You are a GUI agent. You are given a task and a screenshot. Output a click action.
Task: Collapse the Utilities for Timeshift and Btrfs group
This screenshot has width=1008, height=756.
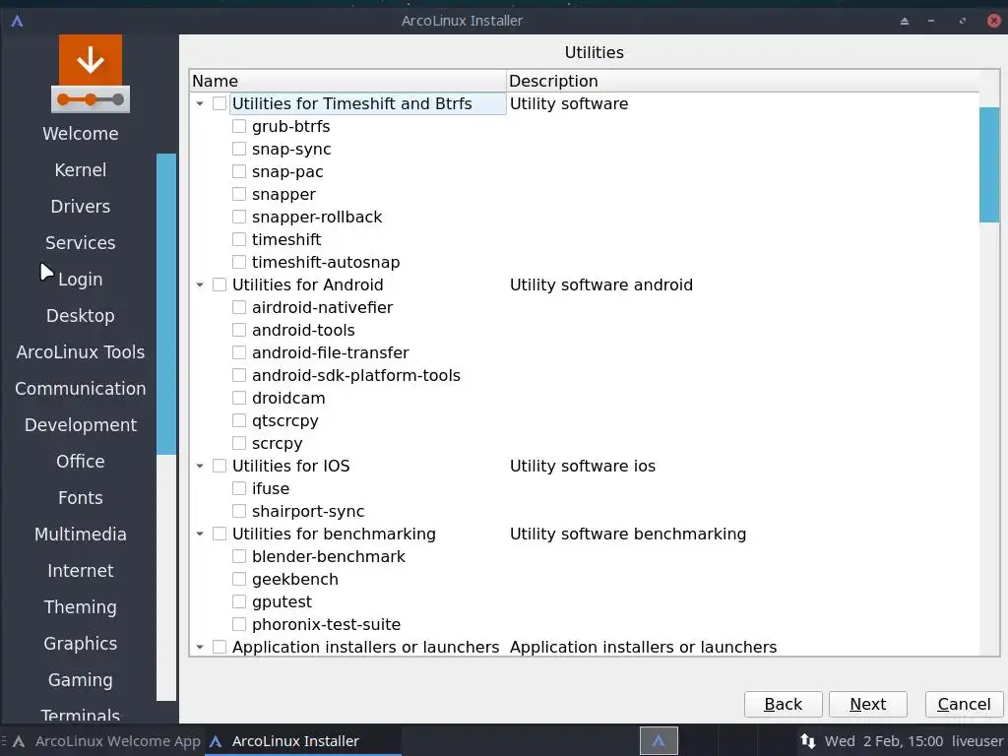pos(200,103)
